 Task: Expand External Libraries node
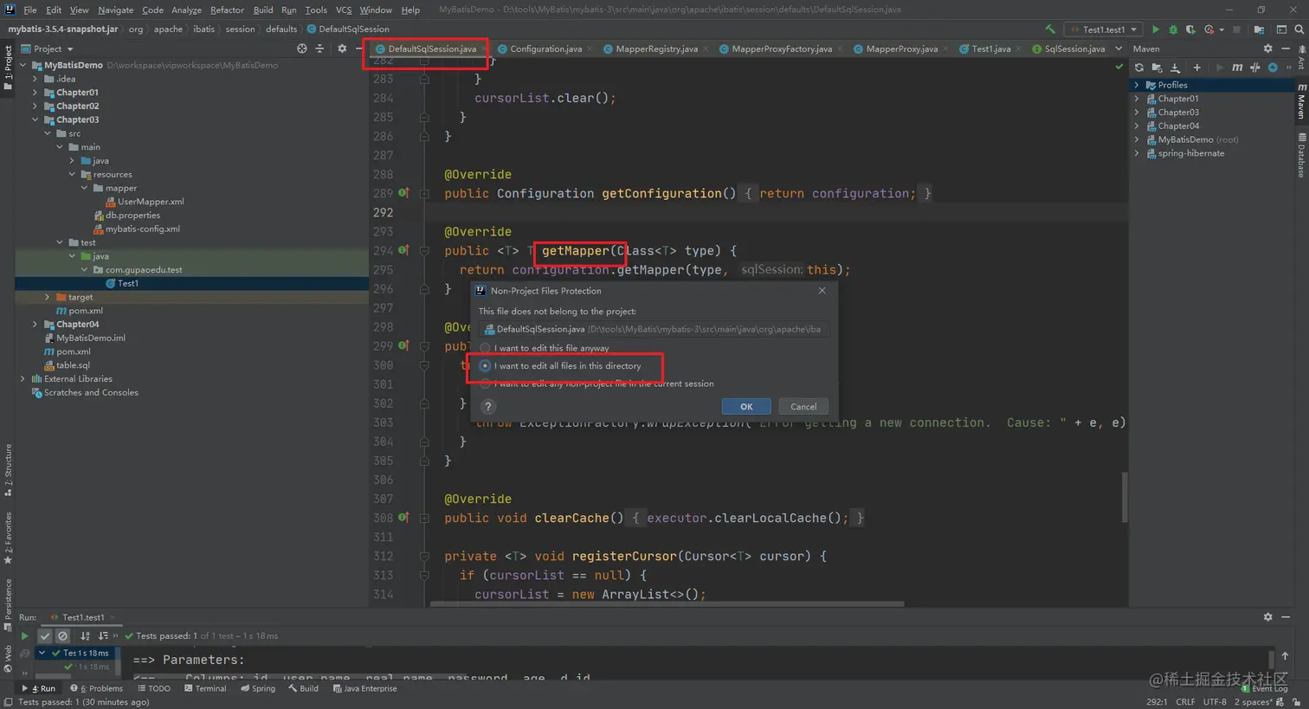tap(23, 379)
